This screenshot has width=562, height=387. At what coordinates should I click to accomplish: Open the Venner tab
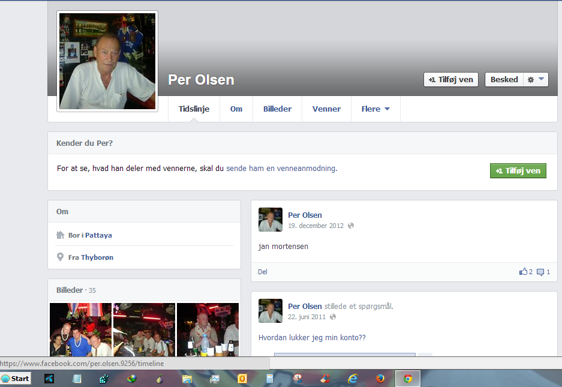[x=326, y=109]
